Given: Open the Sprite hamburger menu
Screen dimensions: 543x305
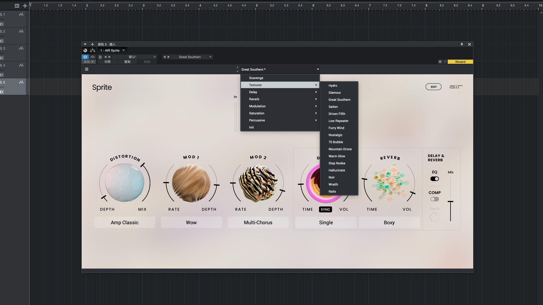Looking at the screenshot, I should coord(87,69).
